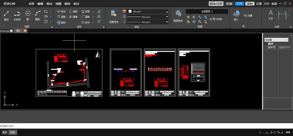293x136 pixels.
Task: Open the 文件 menu
Action: pos(31,4)
